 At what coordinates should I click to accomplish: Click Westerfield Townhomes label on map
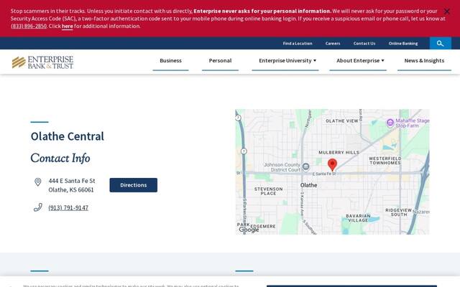385,161
